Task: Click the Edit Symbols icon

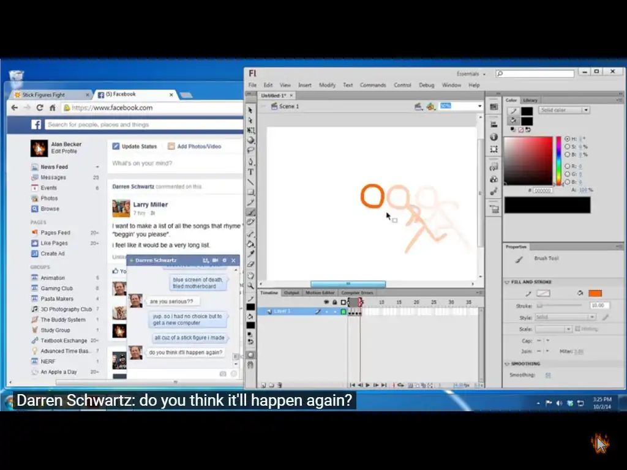Action: tap(430, 106)
